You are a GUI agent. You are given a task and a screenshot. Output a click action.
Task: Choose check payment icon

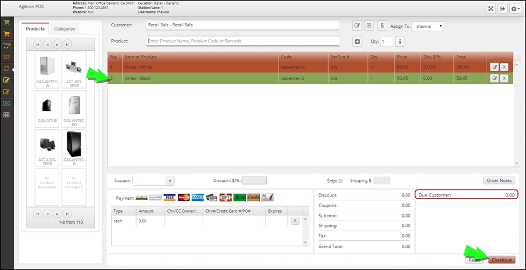tap(155, 198)
